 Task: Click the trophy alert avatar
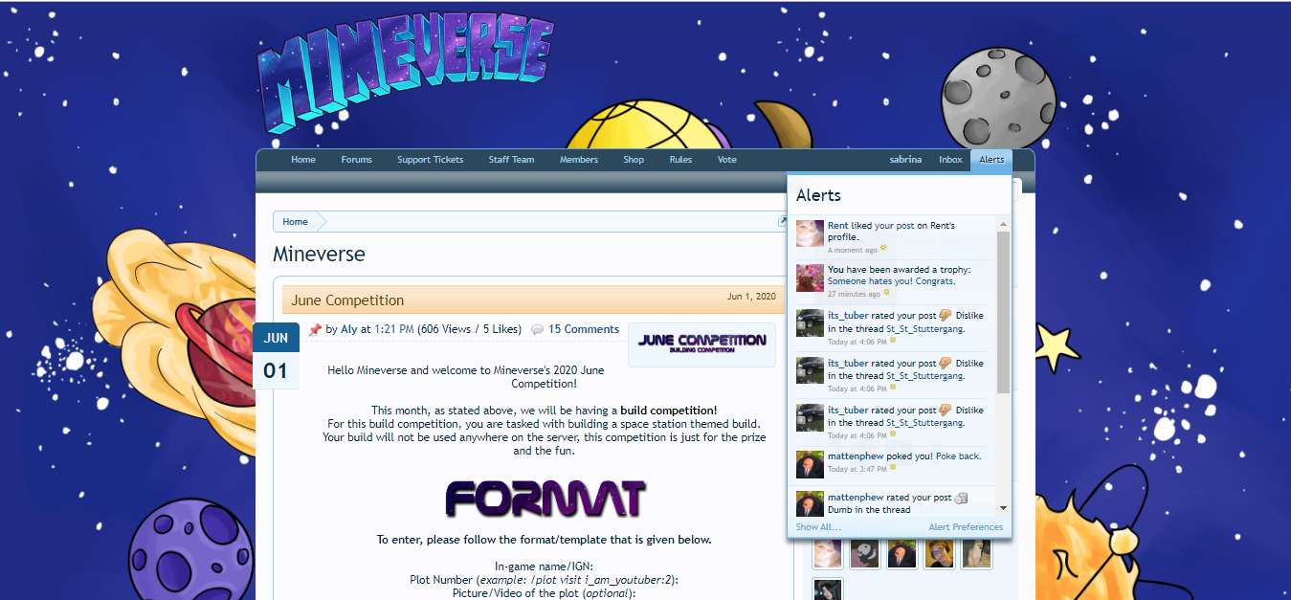810,278
